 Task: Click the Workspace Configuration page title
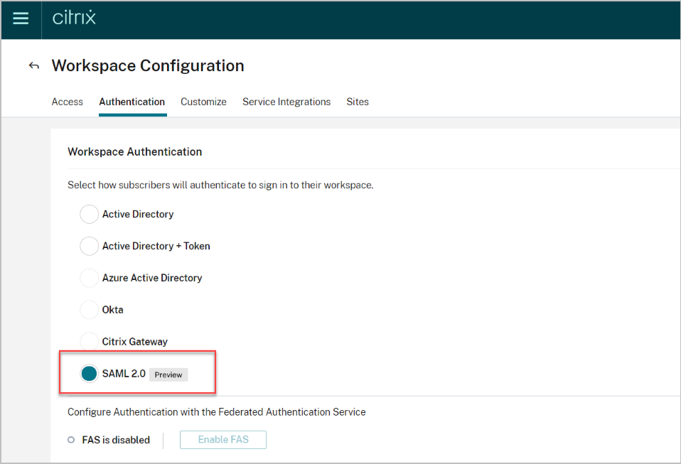click(x=148, y=66)
